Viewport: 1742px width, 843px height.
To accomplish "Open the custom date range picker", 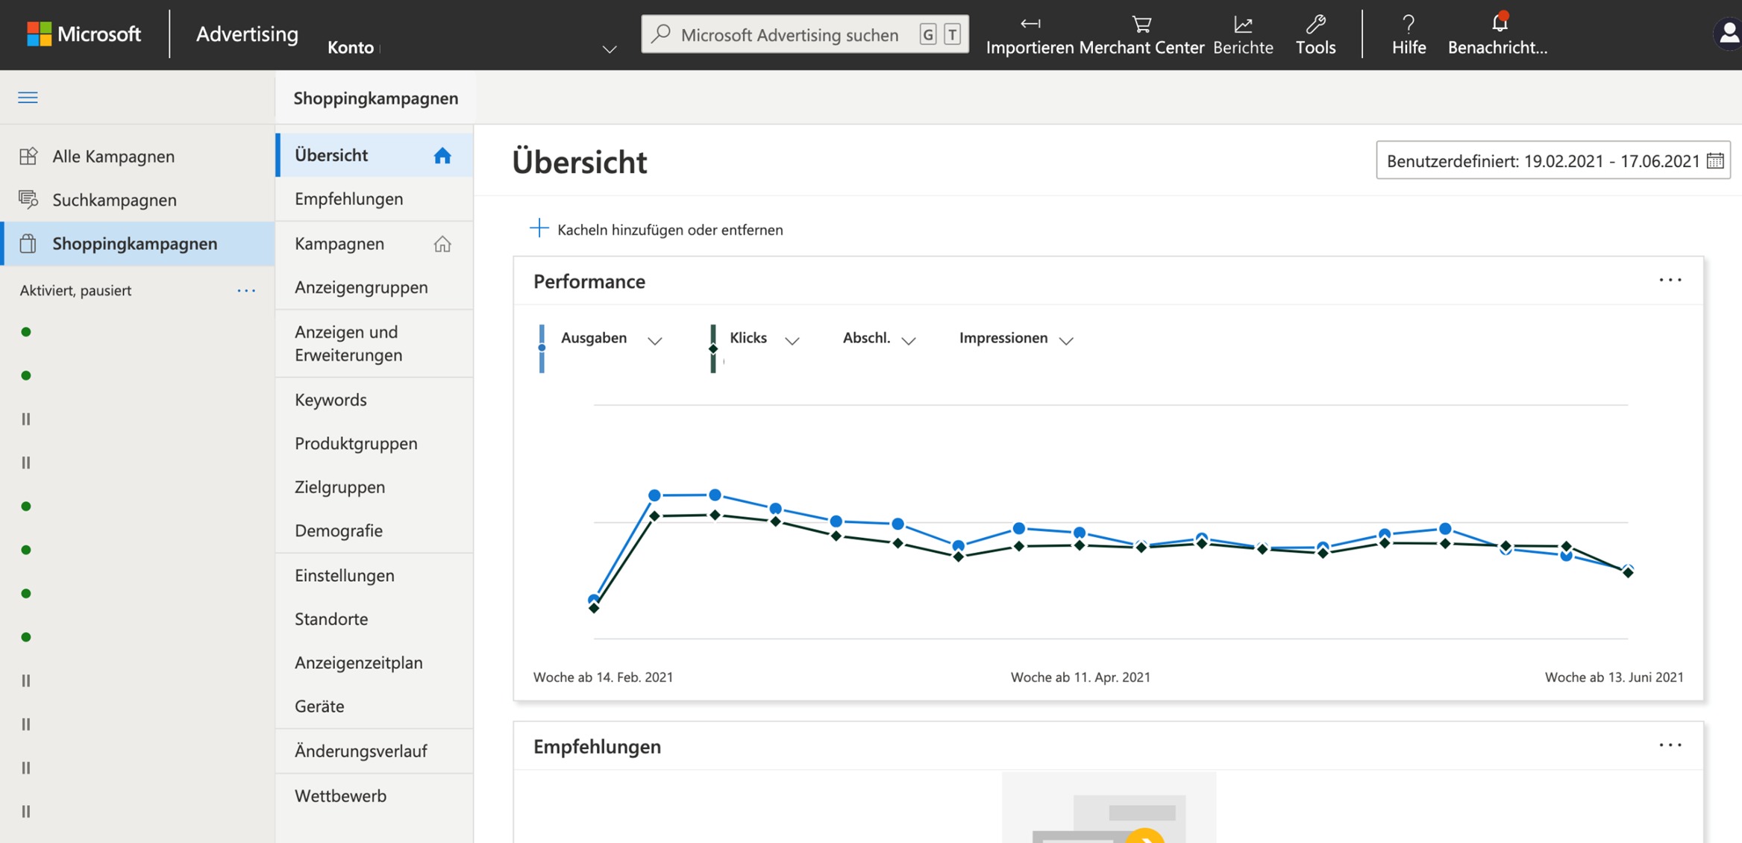I will [1553, 160].
